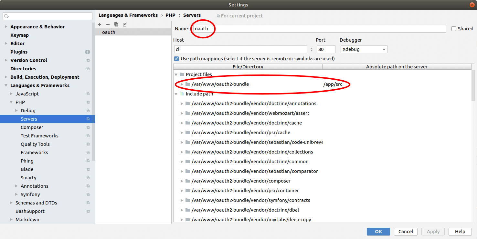Click the copy server icon

click(x=116, y=25)
